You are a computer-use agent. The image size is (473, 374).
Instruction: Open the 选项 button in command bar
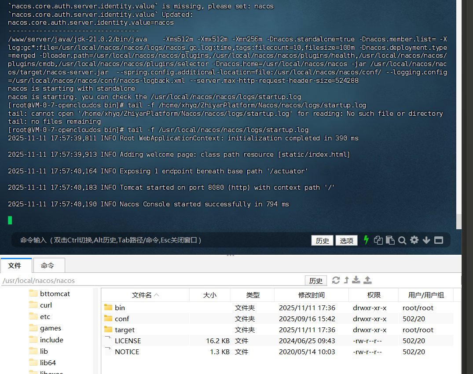pos(346,241)
